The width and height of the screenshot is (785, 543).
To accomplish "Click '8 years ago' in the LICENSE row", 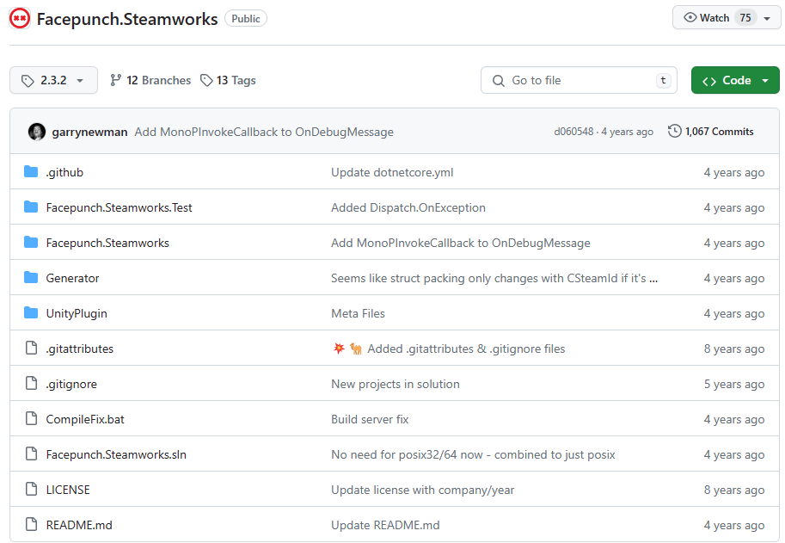I will pyautogui.click(x=734, y=490).
